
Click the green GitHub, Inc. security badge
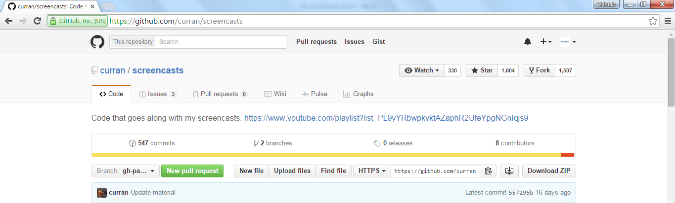[x=78, y=21]
